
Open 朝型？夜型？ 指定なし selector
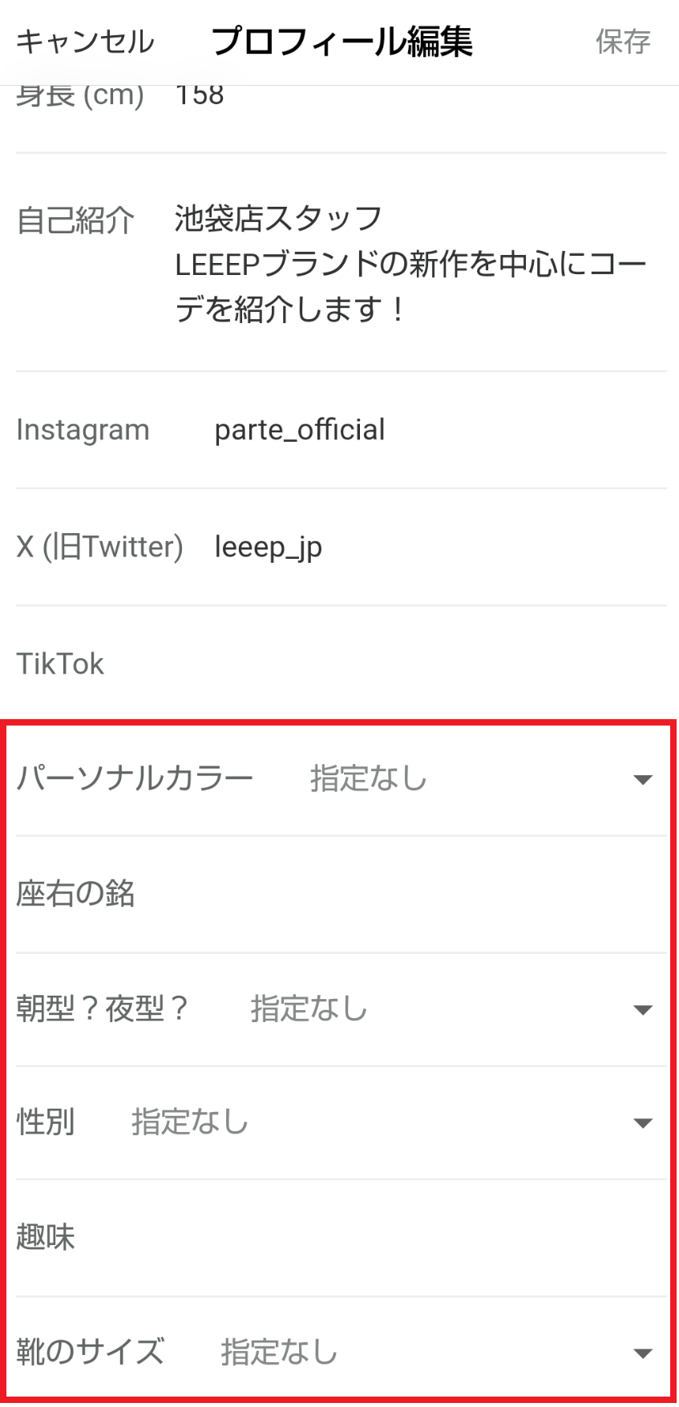(x=309, y=1009)
